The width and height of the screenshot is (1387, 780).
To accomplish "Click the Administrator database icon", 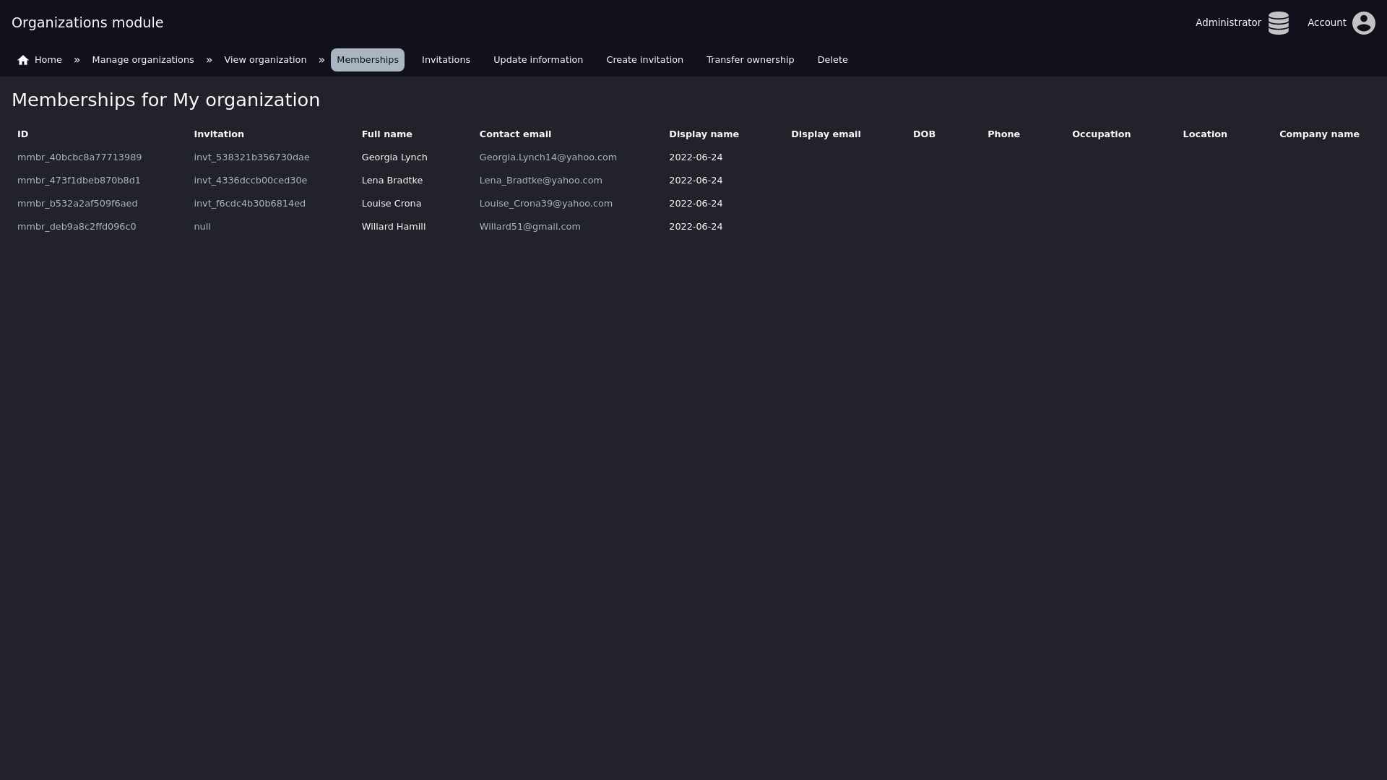I will [1278, 23].
